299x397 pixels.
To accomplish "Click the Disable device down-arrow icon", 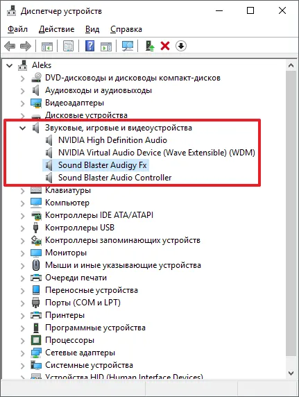I will tap(181, 46).
